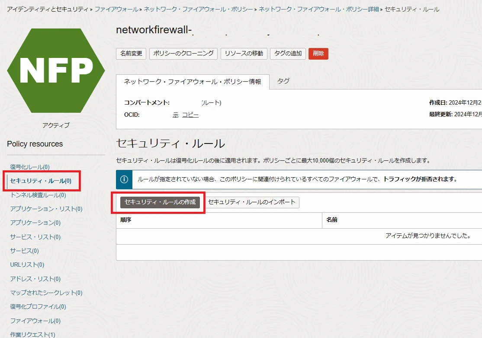The width and height of the screenshot is (482, 338).
Task: Copy the OCID with the コピー link
Action: click(x=190, y=115)
